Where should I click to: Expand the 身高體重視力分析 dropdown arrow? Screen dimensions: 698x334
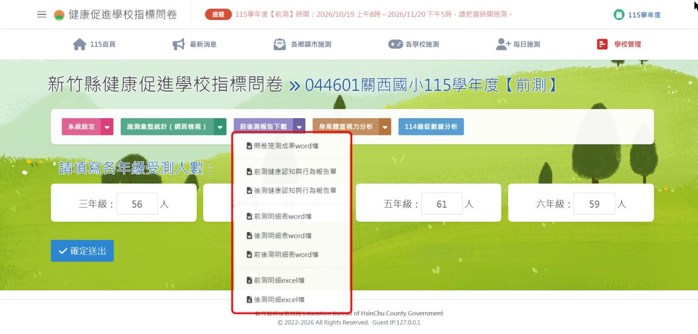click(385, 127)
